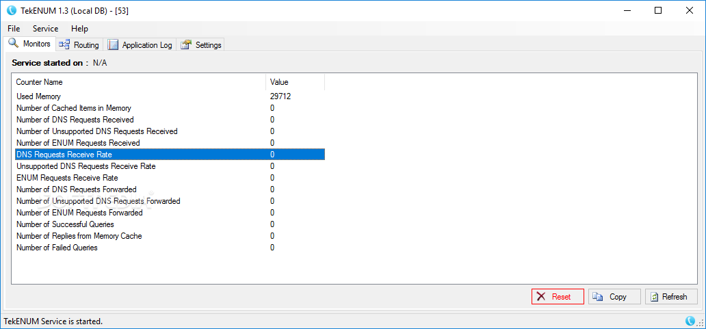This screenshot has width=706, height=329.
Task: Switch to the Settings tab
Action: (x=201, y=44)
